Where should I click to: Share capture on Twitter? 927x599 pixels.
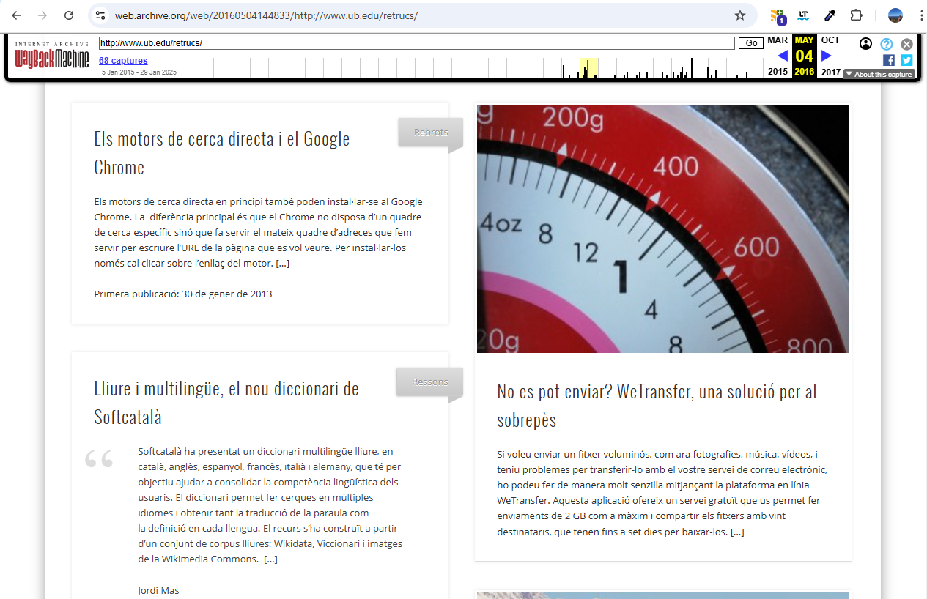[x=906, y=60]
